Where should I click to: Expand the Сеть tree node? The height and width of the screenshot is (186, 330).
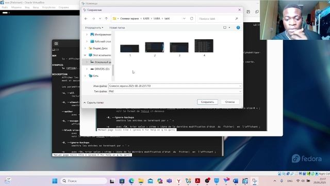(85, 76)
